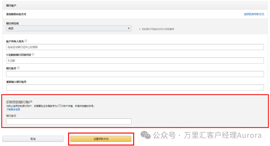Click help icon beside 账户持有人姓名

pos(26,41)
